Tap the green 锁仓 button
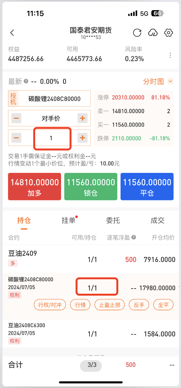This screenshot has width=181, height=388. 91,187
